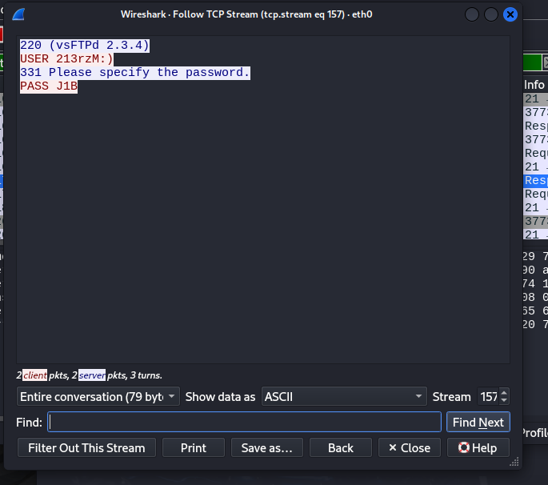Click the 'Show data as' label
Viewport: 548px width, 485px height.
coord(220,397)
